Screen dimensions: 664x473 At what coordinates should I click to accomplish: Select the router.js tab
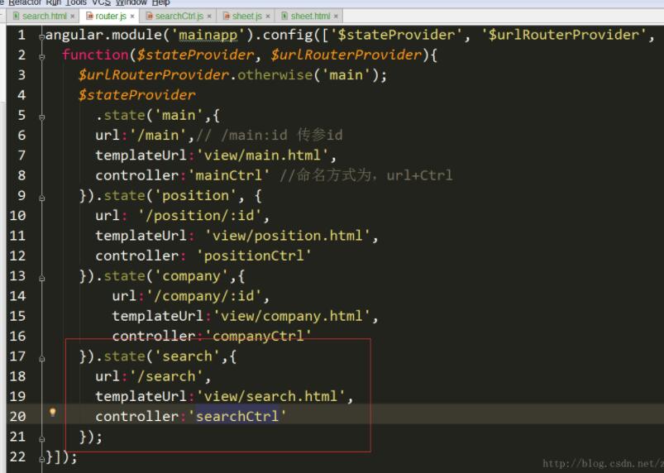click(x=110, y=16)
